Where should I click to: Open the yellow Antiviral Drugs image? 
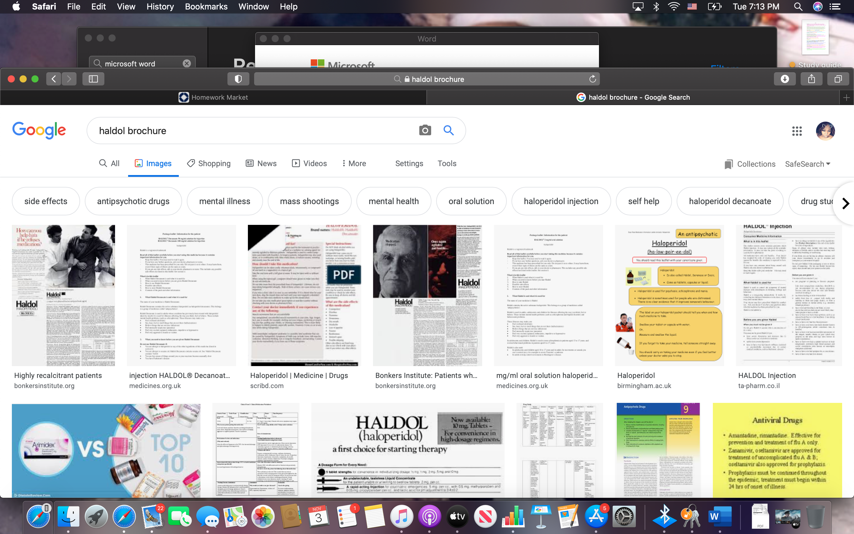[x=777, y=451]
